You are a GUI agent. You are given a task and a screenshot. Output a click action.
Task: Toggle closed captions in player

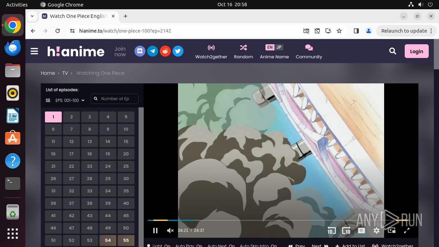pyautogui.click(x=361, y=231)
